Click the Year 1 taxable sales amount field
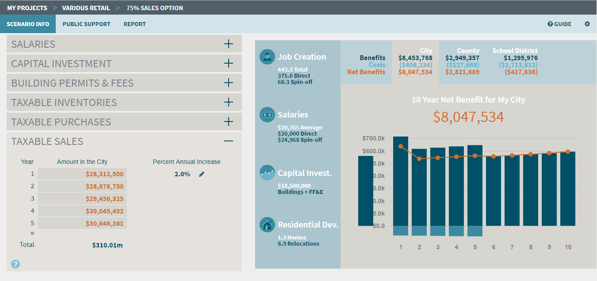Viewport: 597px width, 281px height. tap(83, 174)
